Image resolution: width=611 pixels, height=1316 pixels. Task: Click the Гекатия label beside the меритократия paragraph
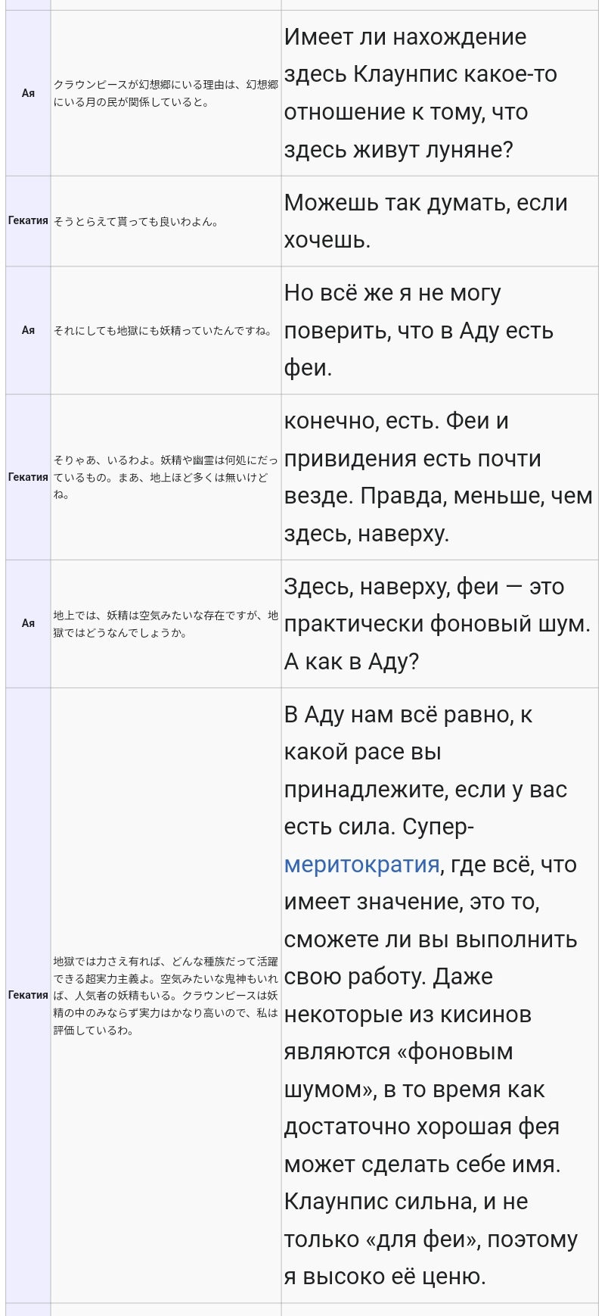28,995
